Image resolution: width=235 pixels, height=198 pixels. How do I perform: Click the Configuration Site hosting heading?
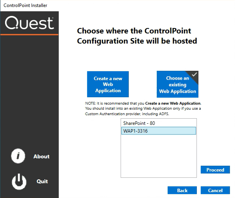tap(137, 36)
